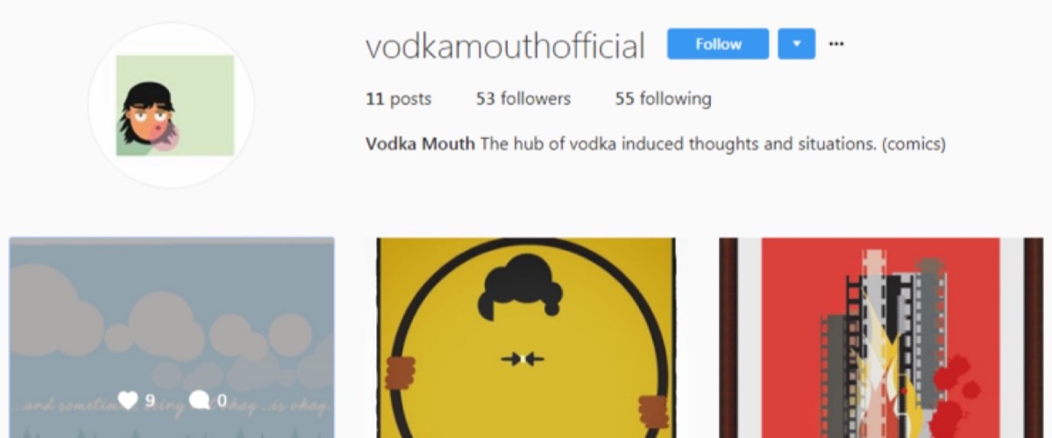This screenshot has height=438, width=1052.
Task: Click the bold Vodka Mouth display name
Action: 420,145
